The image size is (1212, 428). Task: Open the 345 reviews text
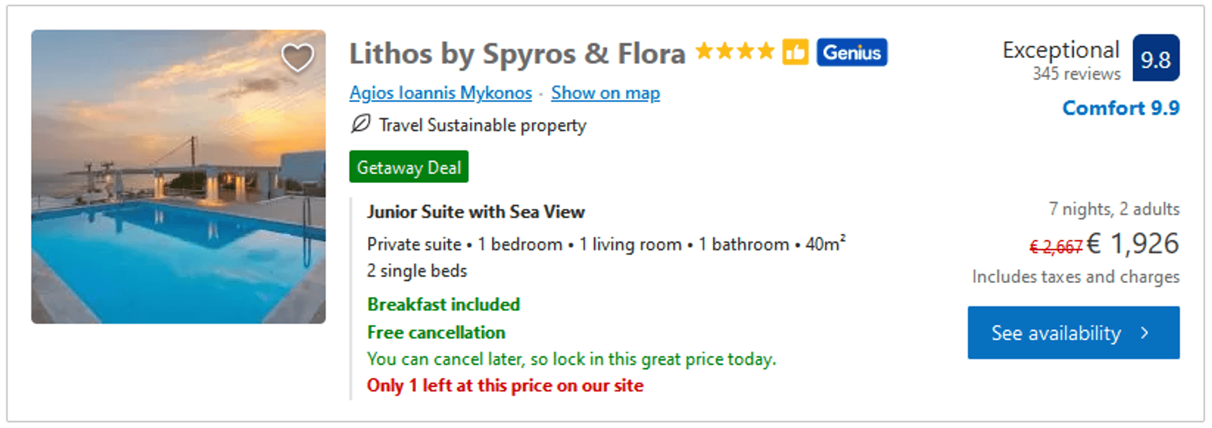pyautogui.click(x=1076, y=74)
